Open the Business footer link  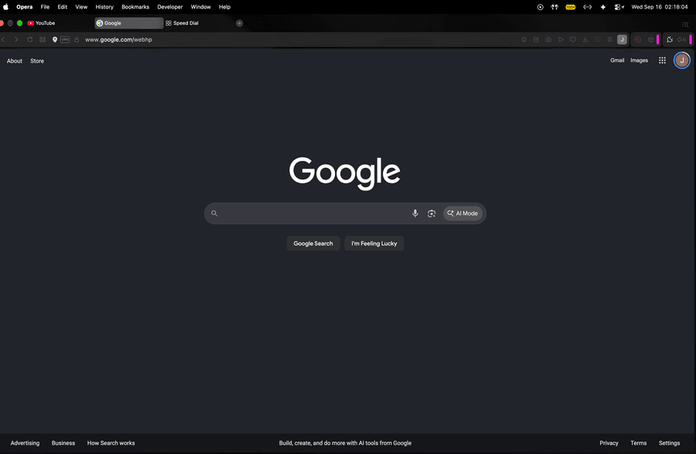(63, 443)
